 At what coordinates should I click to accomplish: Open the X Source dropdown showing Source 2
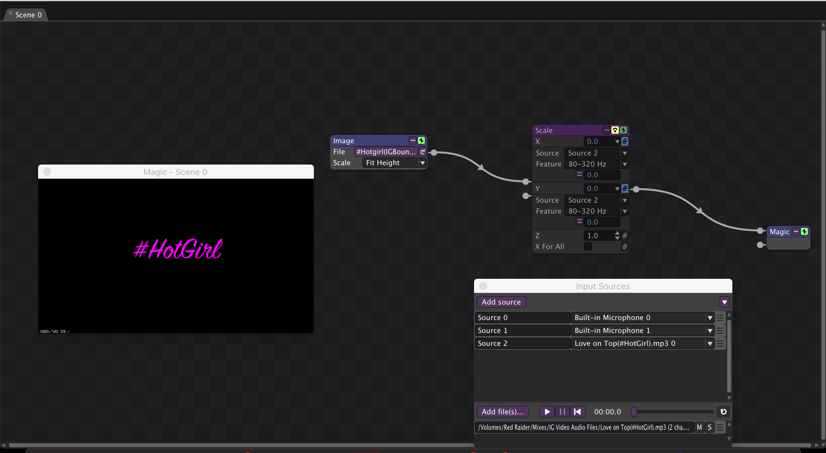[x=596, y=153]
